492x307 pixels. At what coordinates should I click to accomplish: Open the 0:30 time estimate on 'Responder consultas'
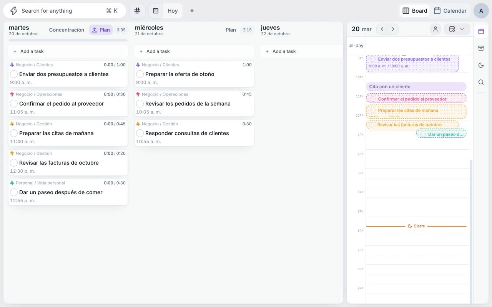coord(247,124)
